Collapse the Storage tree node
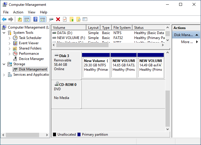Image resolution: width=201 pixels, height=145 pixels. 4,64
